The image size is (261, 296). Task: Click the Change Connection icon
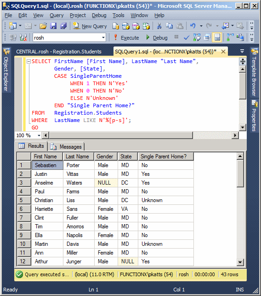tap(23, 38)
